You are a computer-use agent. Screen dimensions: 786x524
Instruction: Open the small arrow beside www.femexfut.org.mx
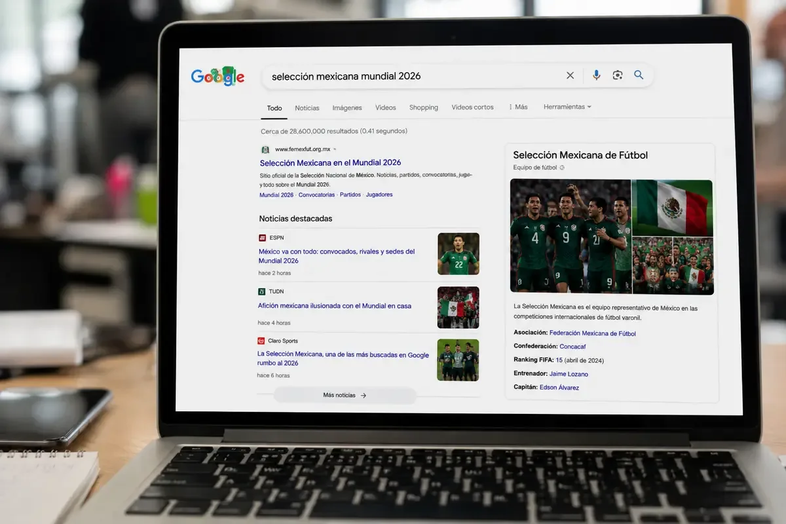[335, 149]
